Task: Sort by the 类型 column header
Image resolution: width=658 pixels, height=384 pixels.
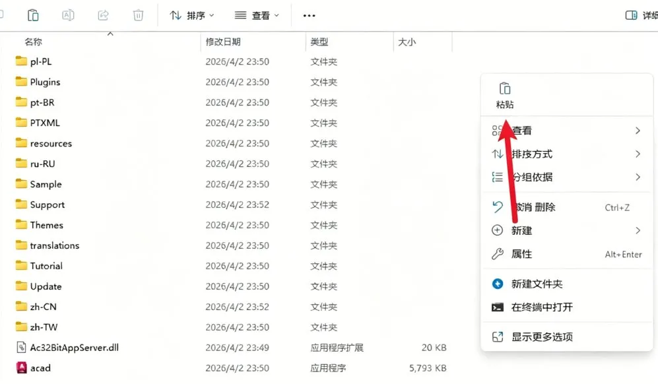Action: click(319, 42)
